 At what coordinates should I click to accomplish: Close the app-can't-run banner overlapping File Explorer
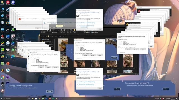[x=114, y=57]
